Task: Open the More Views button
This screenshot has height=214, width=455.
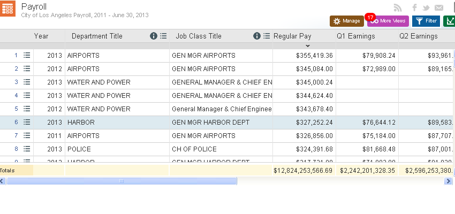Action: click(388, 21)
